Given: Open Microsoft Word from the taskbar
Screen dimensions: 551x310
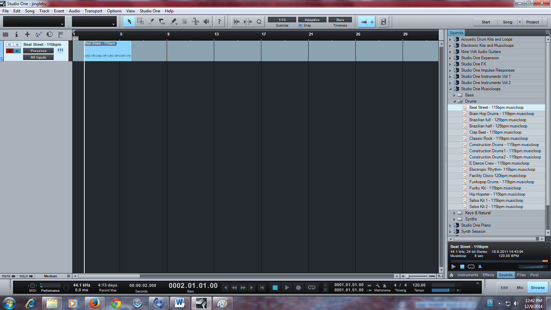Looking at the screenshot, I should pyautogui.click(x=180, y=303).
